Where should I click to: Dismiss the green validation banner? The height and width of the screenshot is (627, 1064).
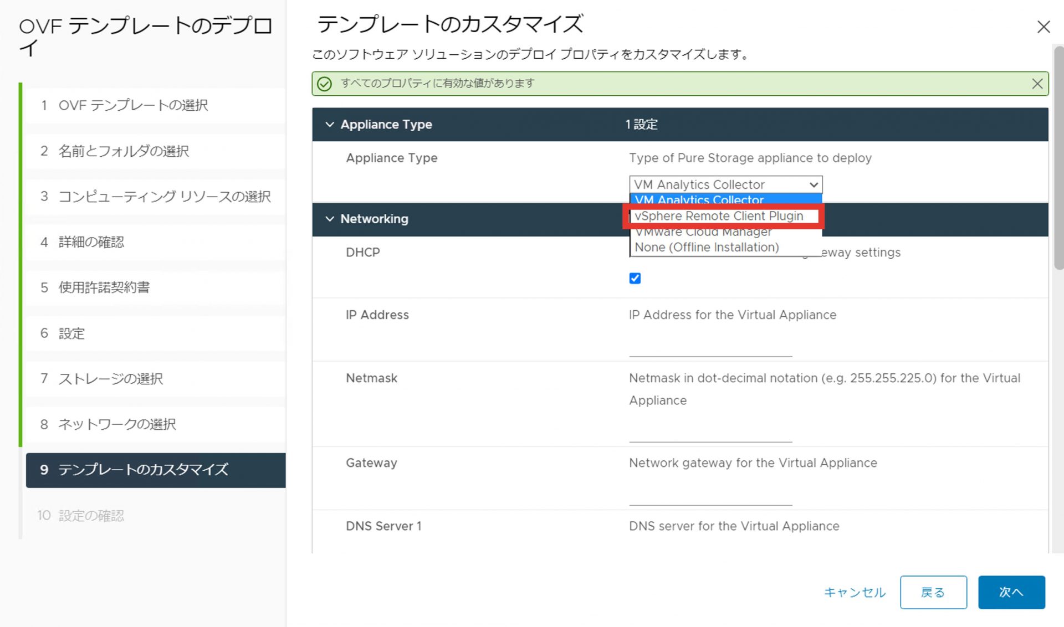click(1037, 84)
